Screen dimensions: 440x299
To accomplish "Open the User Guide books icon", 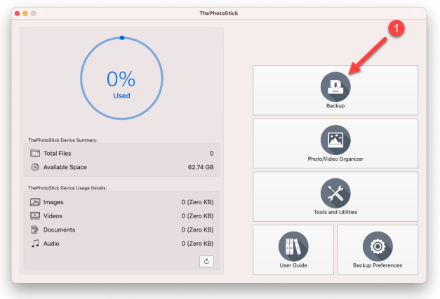I will click(293, 246).
